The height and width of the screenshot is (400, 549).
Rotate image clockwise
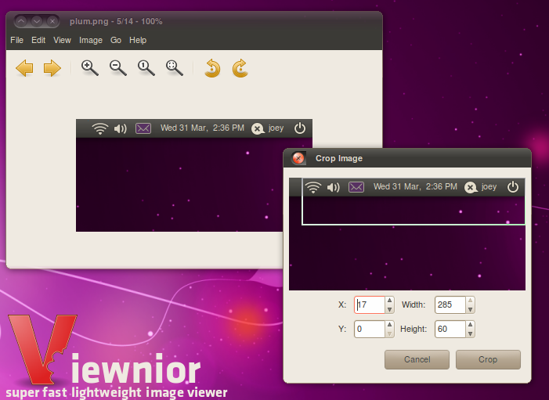tap(240, 68)
